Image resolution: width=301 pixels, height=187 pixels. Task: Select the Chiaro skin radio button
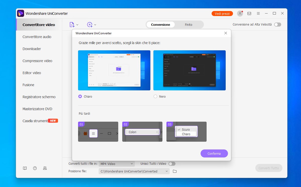[80, 96]
